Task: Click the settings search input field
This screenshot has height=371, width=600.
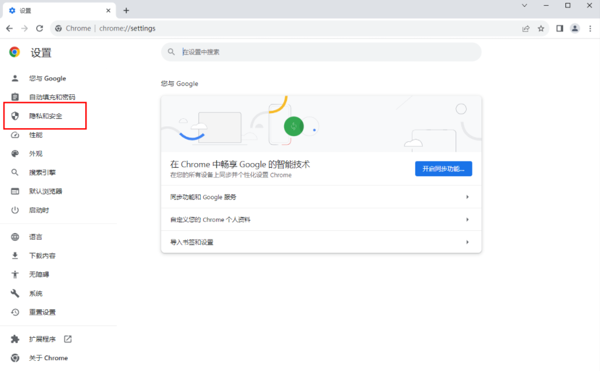Action: click(320, 52)
